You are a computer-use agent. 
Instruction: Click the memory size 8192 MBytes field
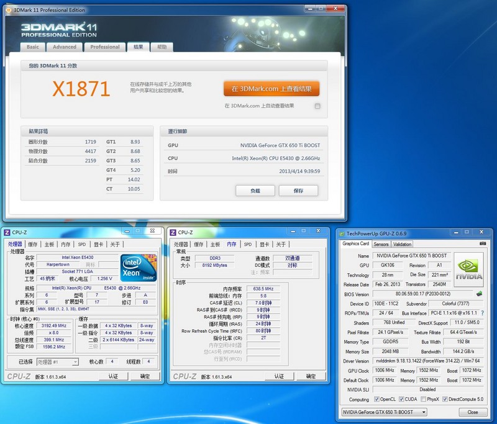214,265
